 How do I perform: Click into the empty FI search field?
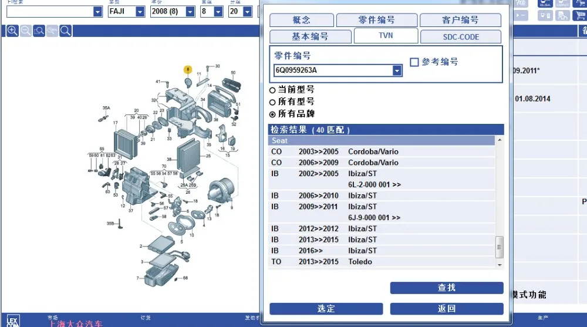point(50,12)
